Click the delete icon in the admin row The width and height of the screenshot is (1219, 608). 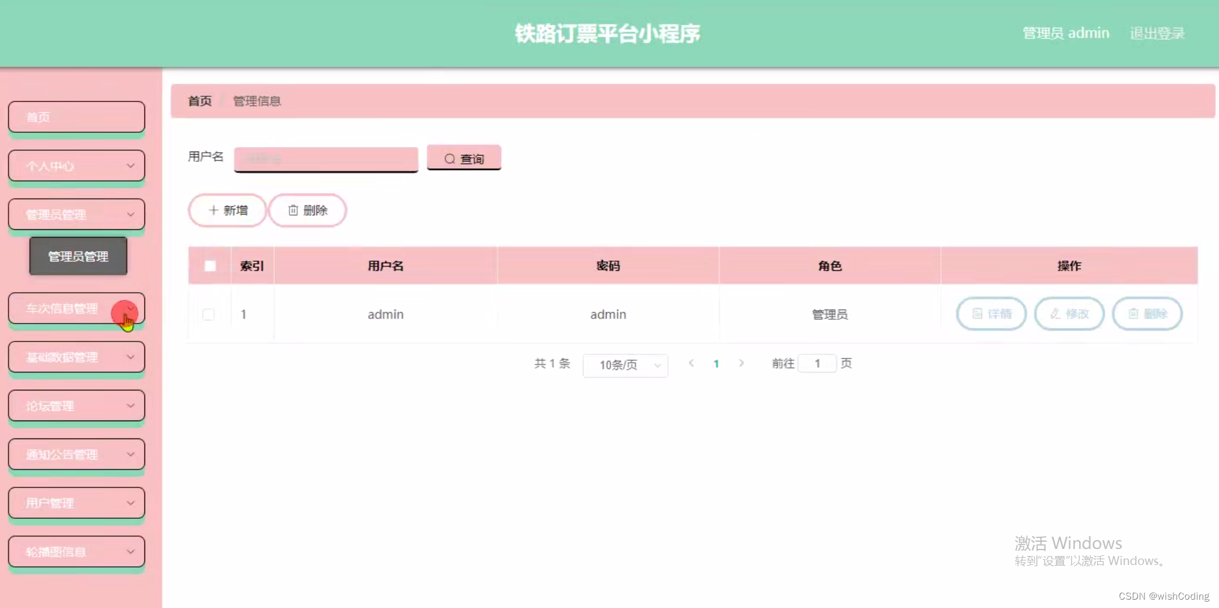click(1147, 314)
